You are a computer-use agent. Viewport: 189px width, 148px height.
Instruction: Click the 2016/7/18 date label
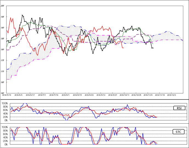coord(54,95)
